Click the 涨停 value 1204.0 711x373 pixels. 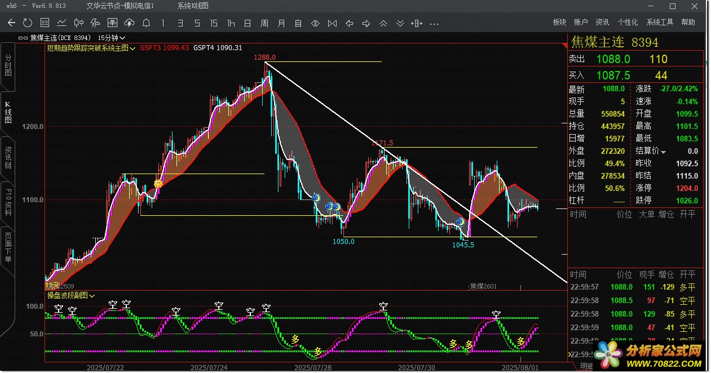(x=687, y=188)
